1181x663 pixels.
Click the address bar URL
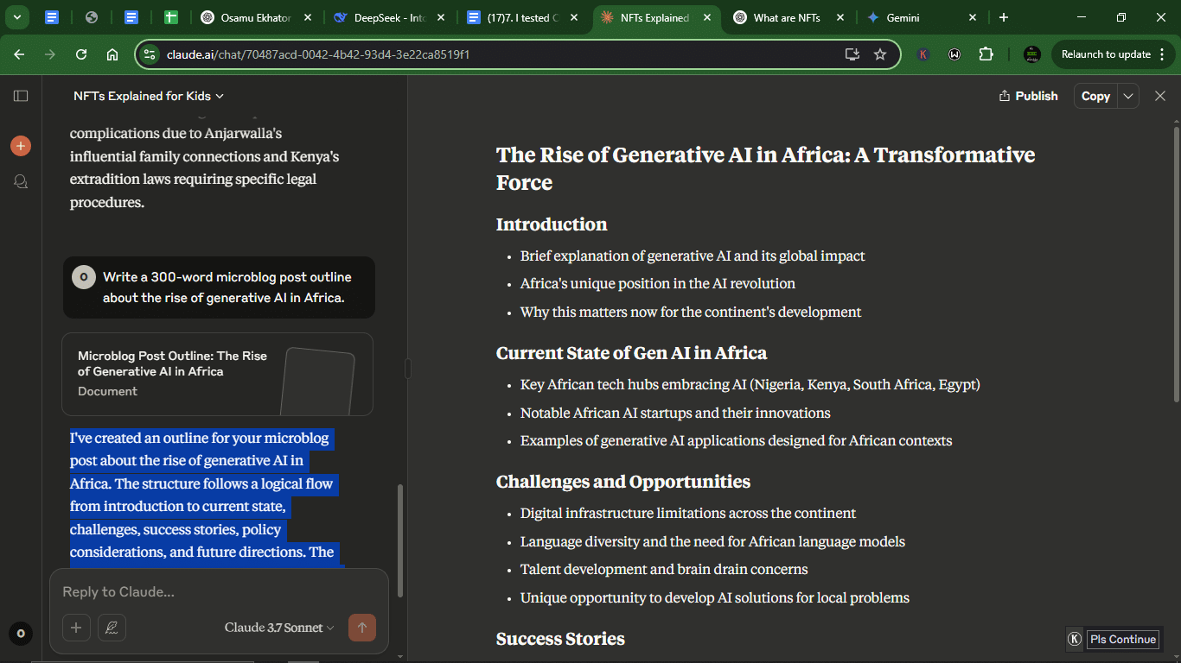pyautogui.click(x=319, y=54)
